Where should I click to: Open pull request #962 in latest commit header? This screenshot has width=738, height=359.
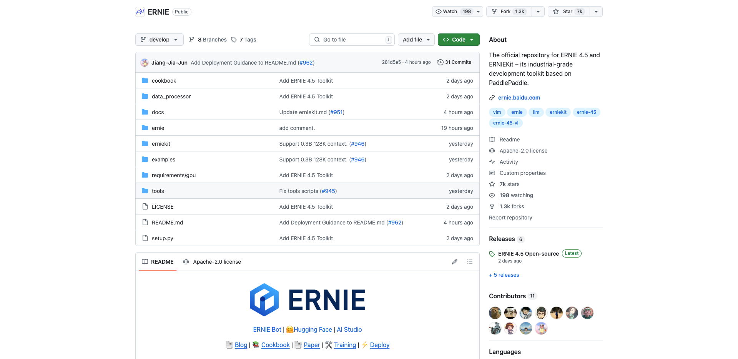coord(306,63)
